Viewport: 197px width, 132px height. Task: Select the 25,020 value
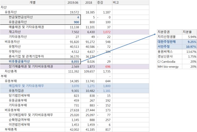(x=75, y=115)
